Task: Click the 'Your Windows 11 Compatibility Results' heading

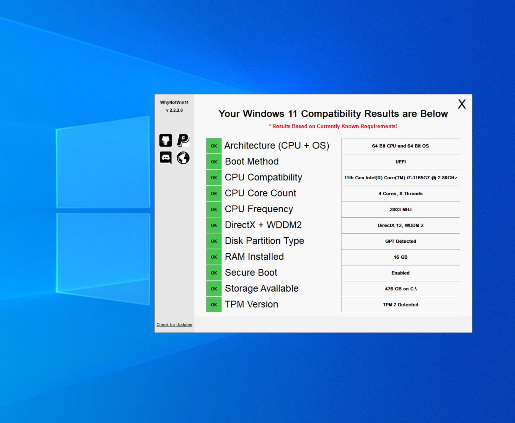Action: 333,114
